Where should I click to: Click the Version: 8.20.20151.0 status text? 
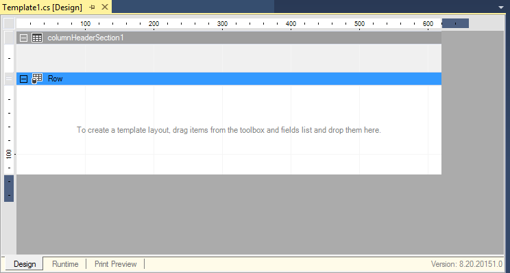tap(467, 264)
